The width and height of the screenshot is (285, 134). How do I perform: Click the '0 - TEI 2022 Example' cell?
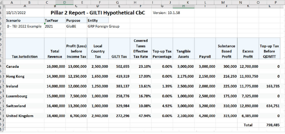point(25,27)
